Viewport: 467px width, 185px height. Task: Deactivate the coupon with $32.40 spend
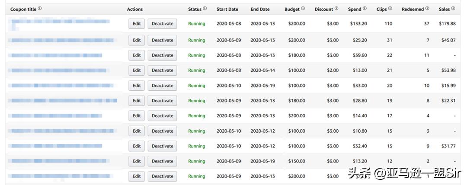tap(162, 146)
